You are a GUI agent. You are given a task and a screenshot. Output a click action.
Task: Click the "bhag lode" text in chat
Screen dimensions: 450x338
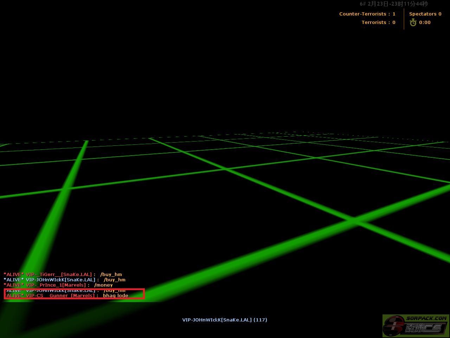pyautogui.click(x=115, y=296)
